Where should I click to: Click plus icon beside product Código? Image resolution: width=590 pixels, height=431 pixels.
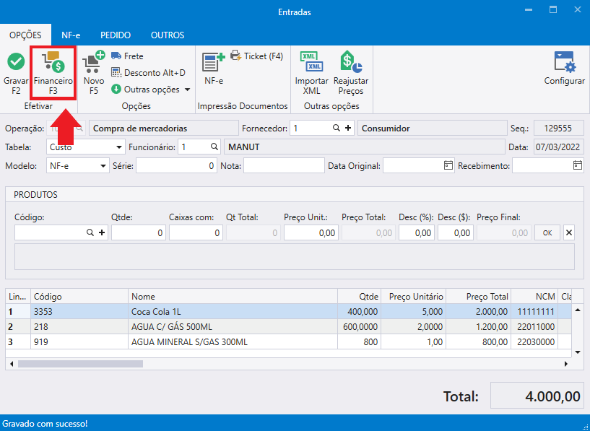pos(102,232)
